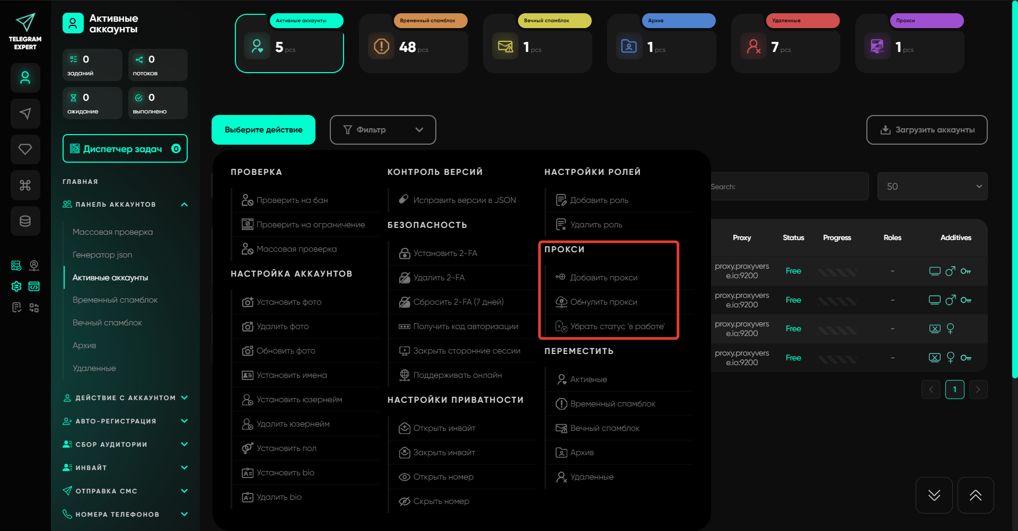Image resolution: width=1018 pixels, height=531 pixels.
Task: Open the Диспетчер задач button
Action: pyautogui.click(x=125, y=149)
